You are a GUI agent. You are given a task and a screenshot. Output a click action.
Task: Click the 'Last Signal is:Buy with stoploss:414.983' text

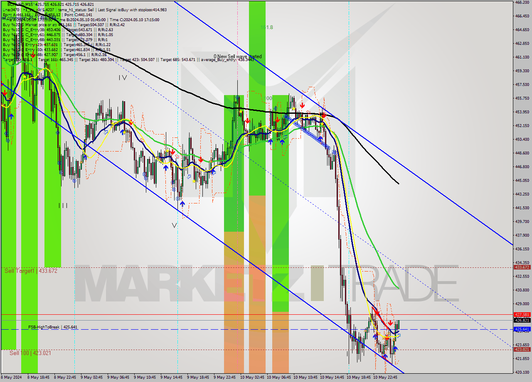(x=133, y=10)
